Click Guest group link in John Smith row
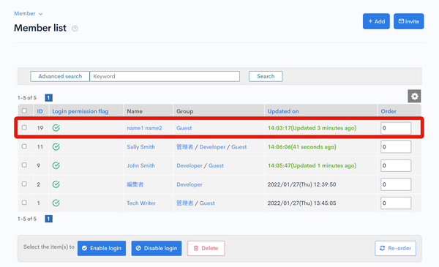The height and width of the screenshot is (267, 439). [216, 165]
